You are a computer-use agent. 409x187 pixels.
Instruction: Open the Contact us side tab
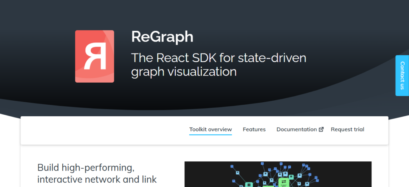402,76
